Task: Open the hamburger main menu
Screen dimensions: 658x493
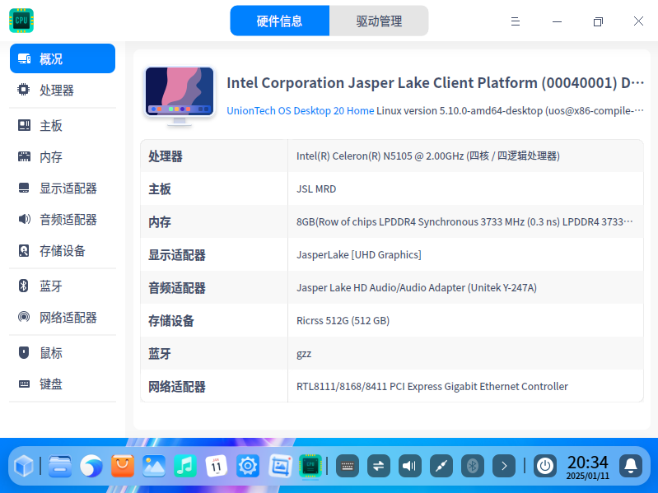Action: tap(516, 21)
